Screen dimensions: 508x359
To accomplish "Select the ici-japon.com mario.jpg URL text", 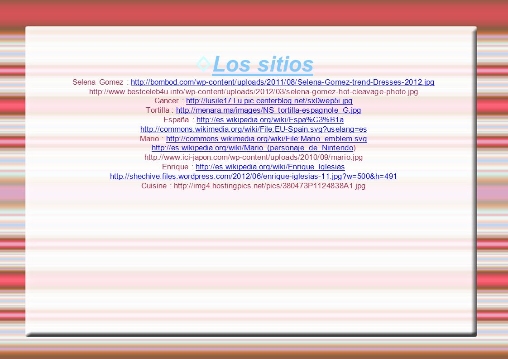I will (254, 158).
